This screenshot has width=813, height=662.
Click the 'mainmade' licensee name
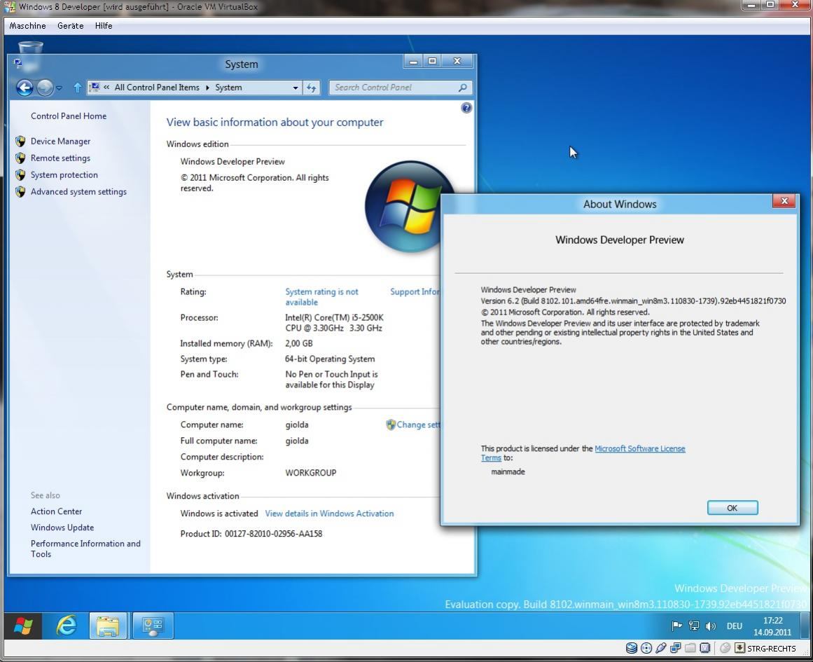(x=508, y=471)
